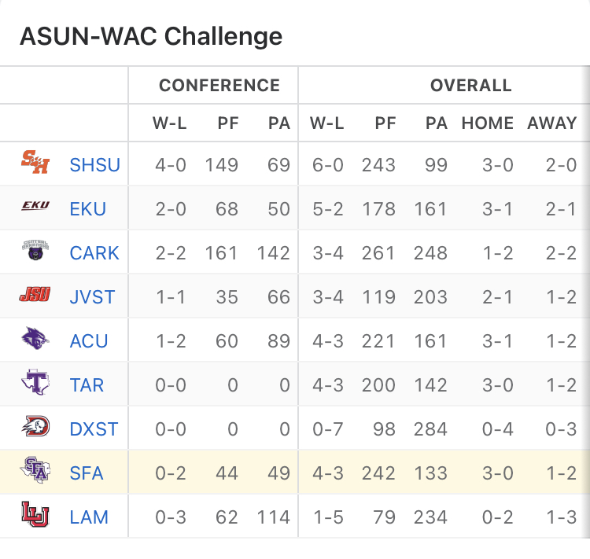This screenshot has height=559, width=590.
Task: Open the JVST team link
Action: [92, 297]
